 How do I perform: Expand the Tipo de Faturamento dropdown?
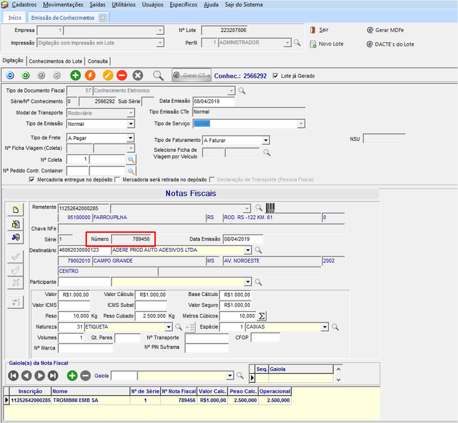pos(266,141)
